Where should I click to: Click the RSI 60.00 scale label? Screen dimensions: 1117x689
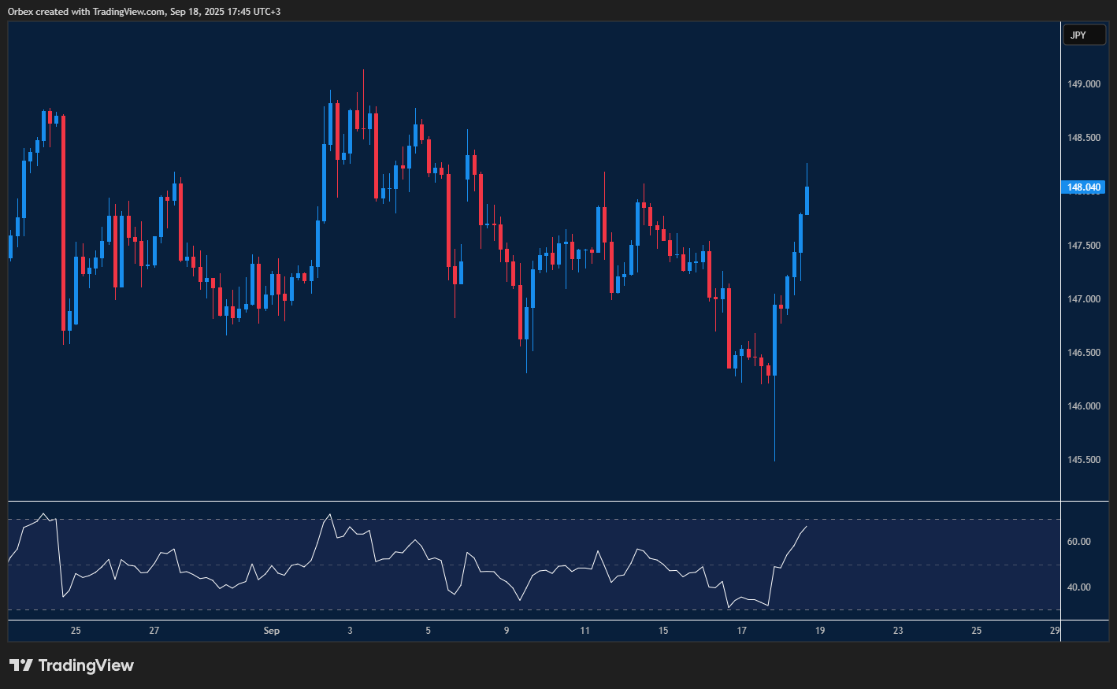click(x=1078, y=542)
